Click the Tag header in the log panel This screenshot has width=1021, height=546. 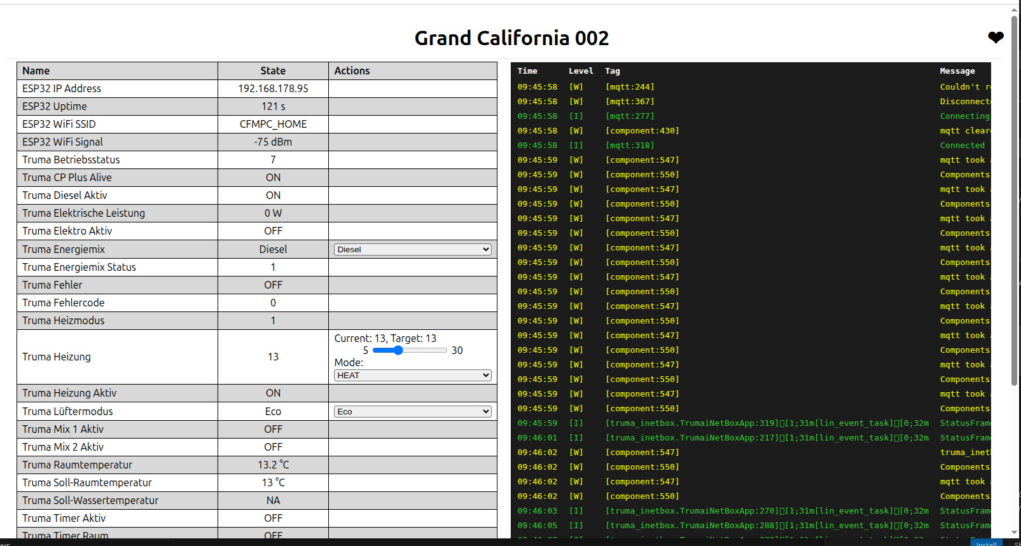click(x=612, y=71)
